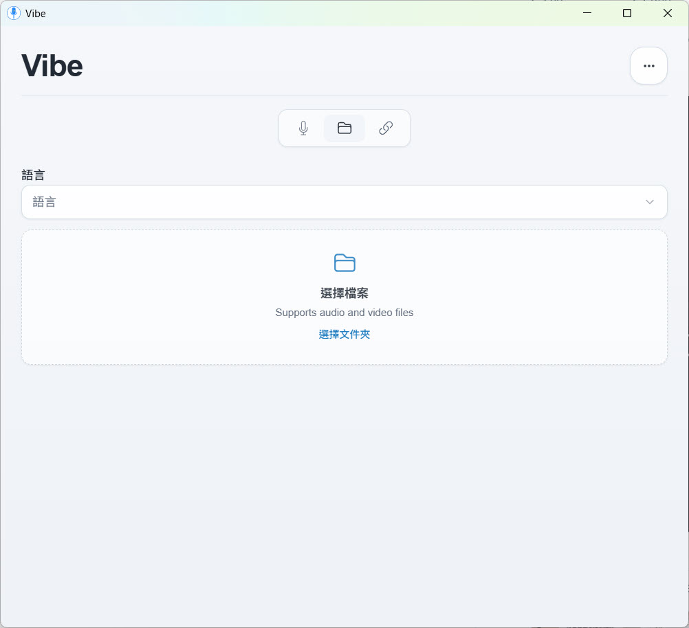Close the Vibe window
The height and width of the screenshot is (628, 689).
point(668,13)
